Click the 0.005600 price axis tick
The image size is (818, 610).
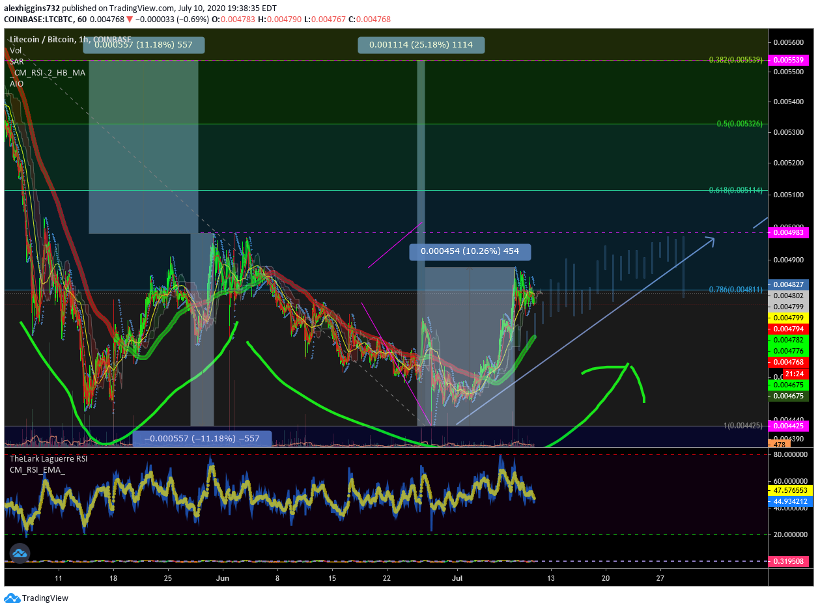coord(789,42)
